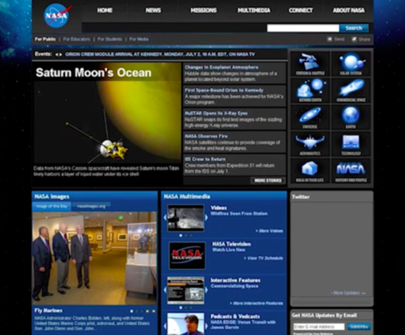Switch to the nasaimages.org tab
This screenshot has width=405, height=335.
(x=91, y=206)
